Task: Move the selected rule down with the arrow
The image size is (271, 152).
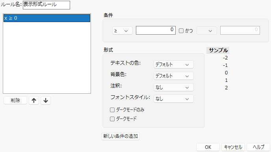Action: [46, 100]
